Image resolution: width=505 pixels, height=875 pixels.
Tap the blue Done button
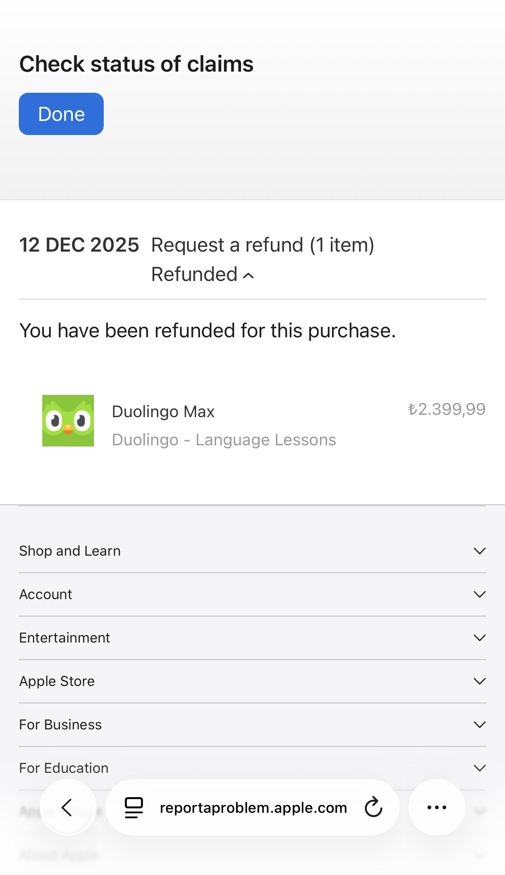tap(61, 114)
